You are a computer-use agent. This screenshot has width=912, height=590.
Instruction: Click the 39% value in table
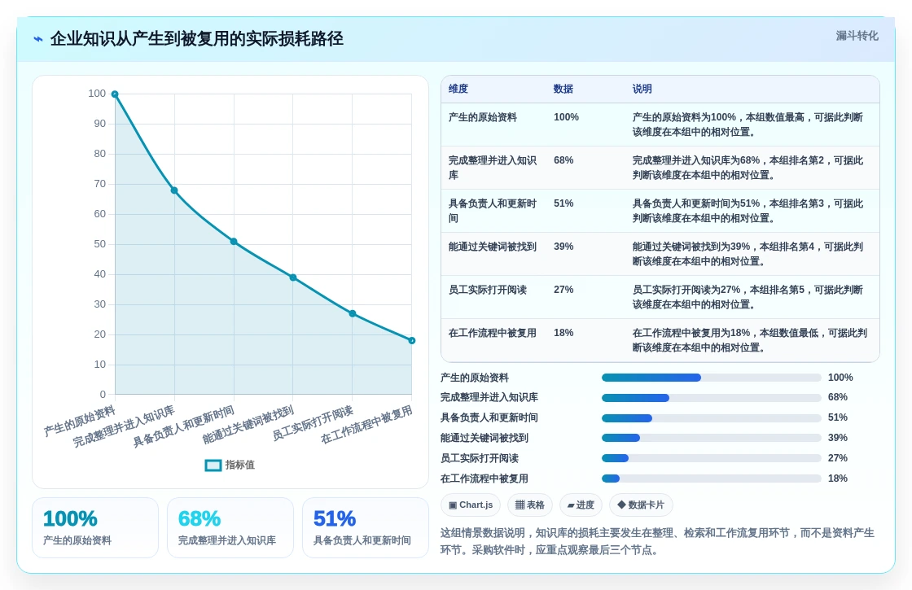(x=563, y=247)
